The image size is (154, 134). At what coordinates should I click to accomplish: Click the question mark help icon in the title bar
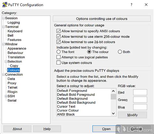click(131, 5)
